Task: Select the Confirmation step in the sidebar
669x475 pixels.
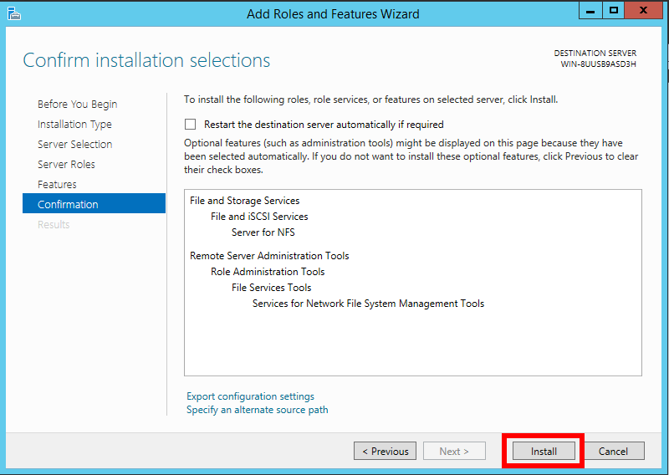Action: pos(68,205)
